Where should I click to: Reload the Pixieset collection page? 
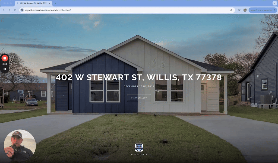[15, 10]
